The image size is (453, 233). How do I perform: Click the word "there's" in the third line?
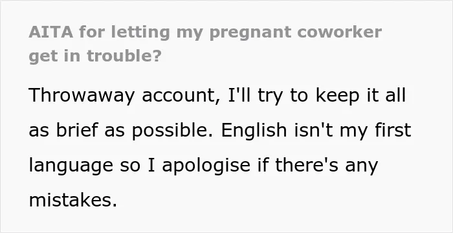pyautogui.click(x=307, y=165)
